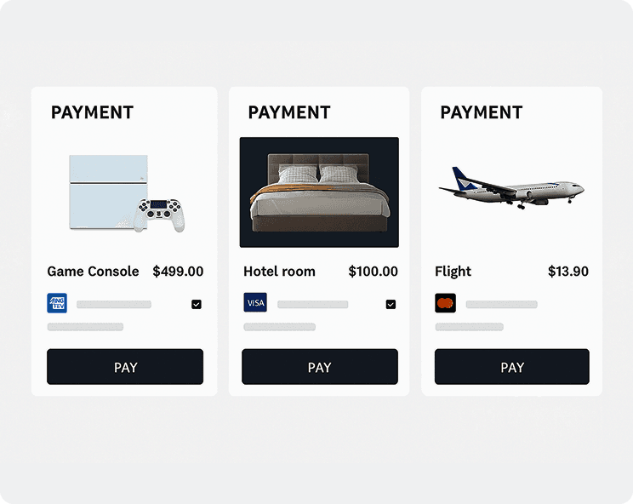This screenshot has width=633, height=504.
Task: Click the white game controller picture
Action: tap(162, 214)
